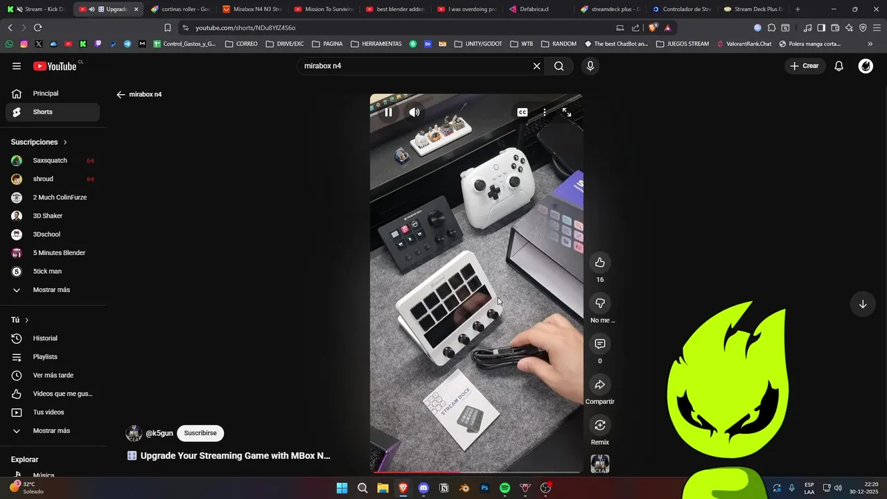
Task: Open the comments on the Short
Action: pos(600,344)
